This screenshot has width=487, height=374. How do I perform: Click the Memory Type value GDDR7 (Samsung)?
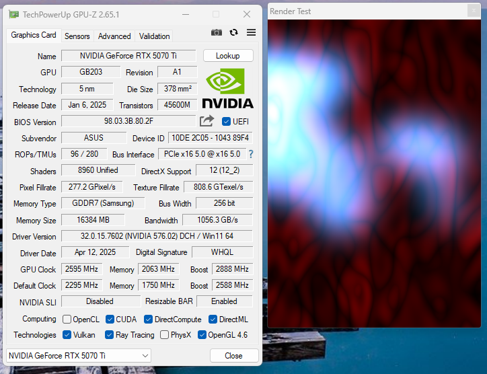pyautogui.click(x=103, y=203)
